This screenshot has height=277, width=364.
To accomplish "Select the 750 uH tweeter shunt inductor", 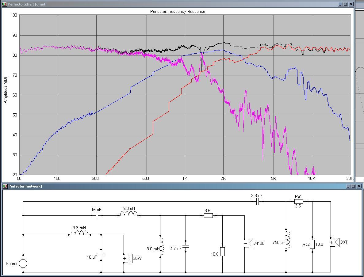I will coord(286,240).
